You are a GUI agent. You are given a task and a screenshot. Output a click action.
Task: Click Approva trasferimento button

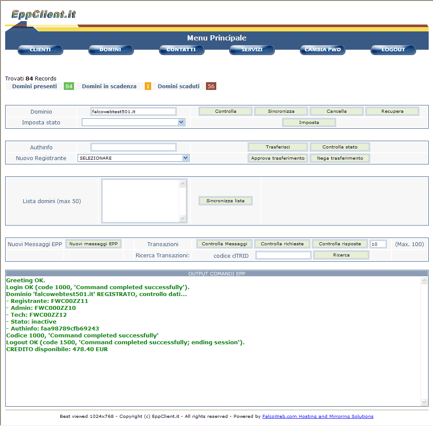278,158
